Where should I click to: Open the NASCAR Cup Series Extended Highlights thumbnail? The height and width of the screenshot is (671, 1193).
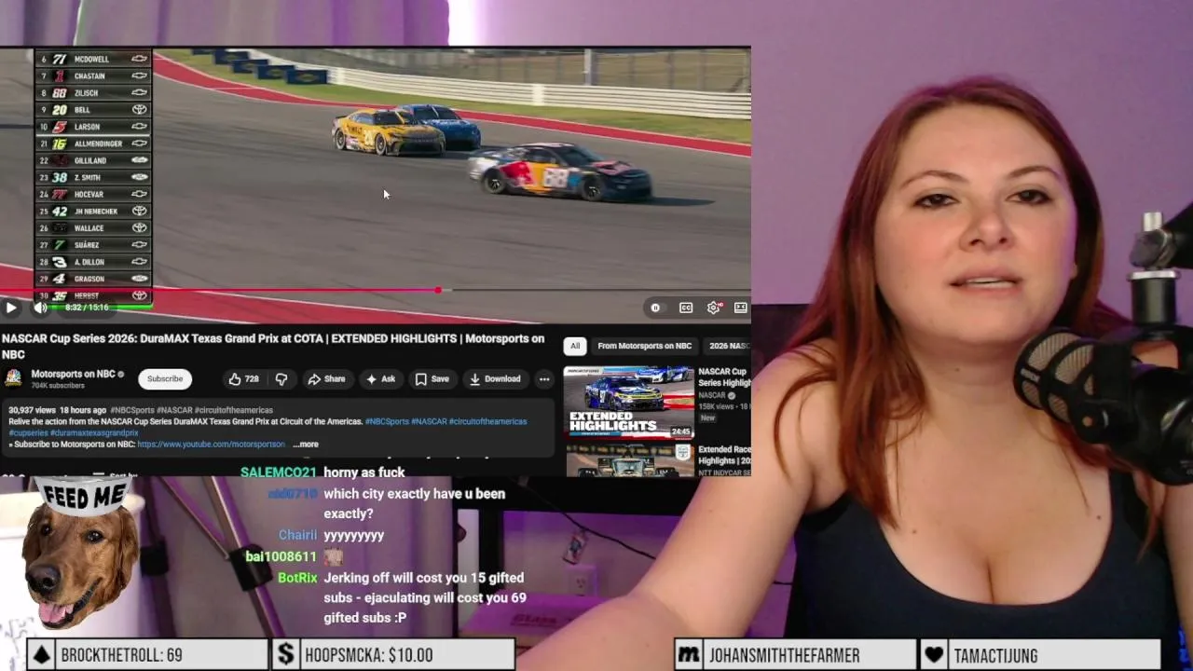tap(629, 402)
